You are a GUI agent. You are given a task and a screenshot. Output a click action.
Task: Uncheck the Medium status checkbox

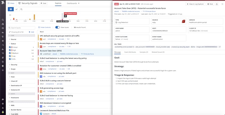click(x=10, y=53)
